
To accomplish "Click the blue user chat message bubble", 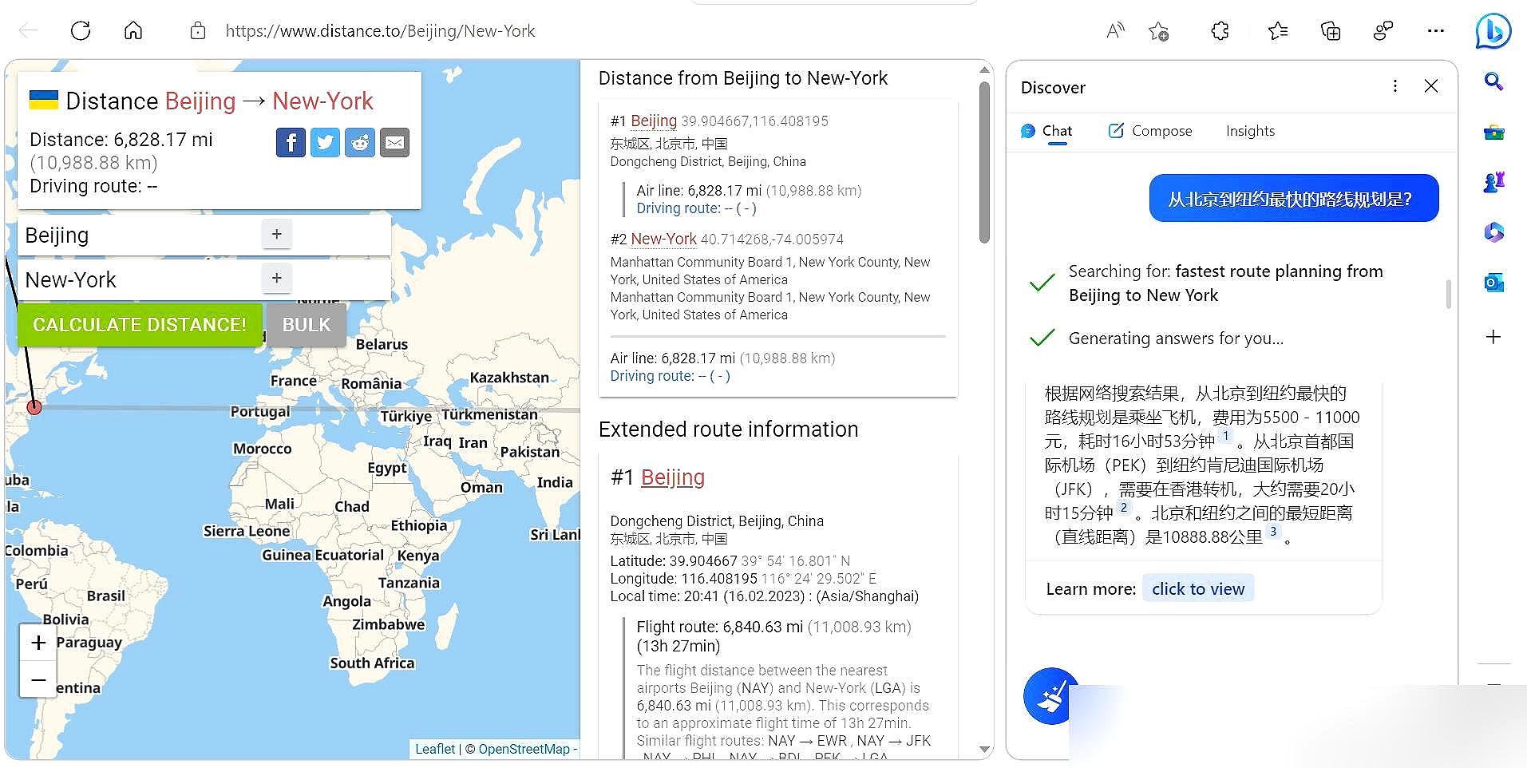I will click(x=1294, y=199).
